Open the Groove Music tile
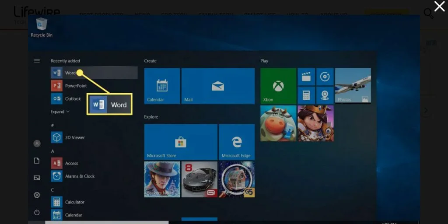This screenshot has height=224, width=448. [x=325, y=77]
